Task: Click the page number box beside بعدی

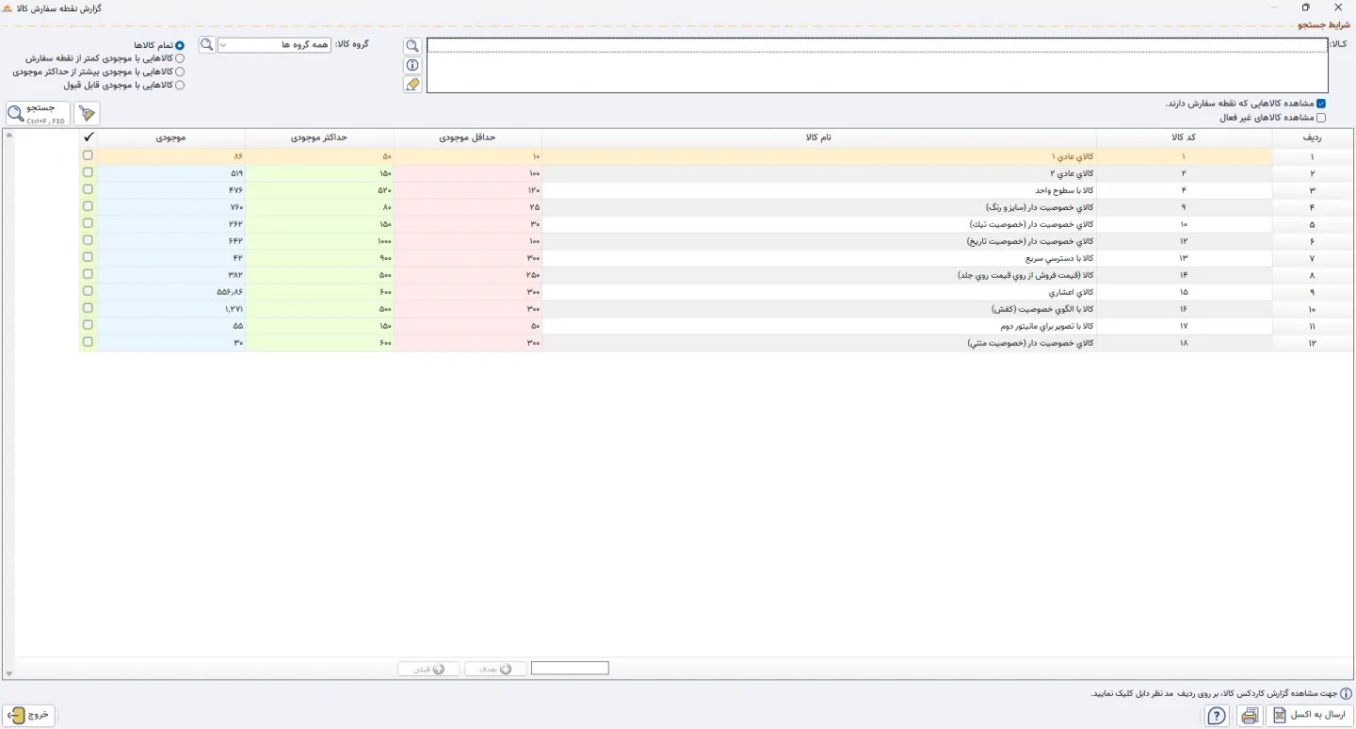Action: click(570, 669)
